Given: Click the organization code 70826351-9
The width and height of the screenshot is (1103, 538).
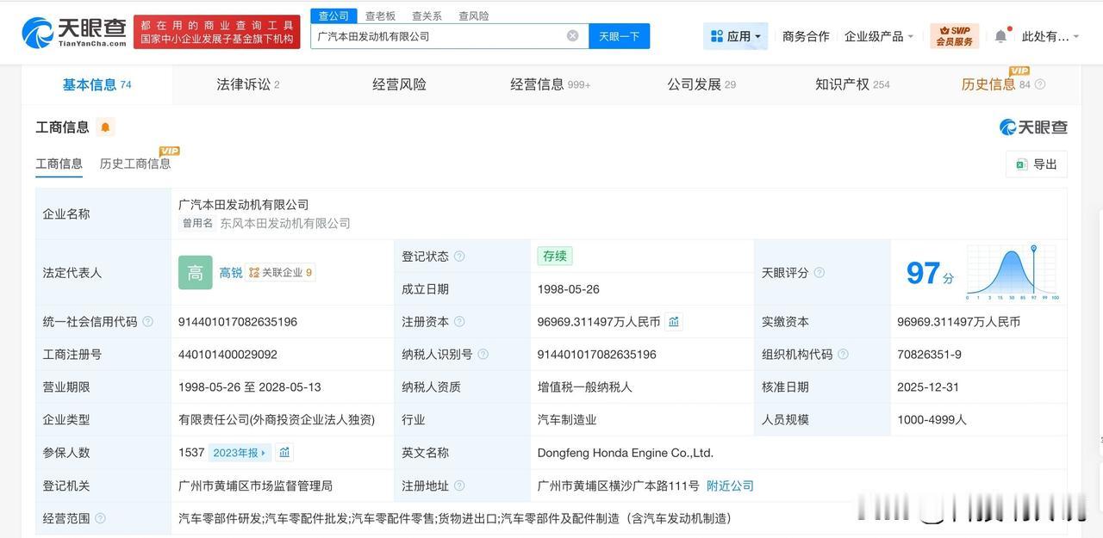Looking at the screenshot, I should click(929, 355).
